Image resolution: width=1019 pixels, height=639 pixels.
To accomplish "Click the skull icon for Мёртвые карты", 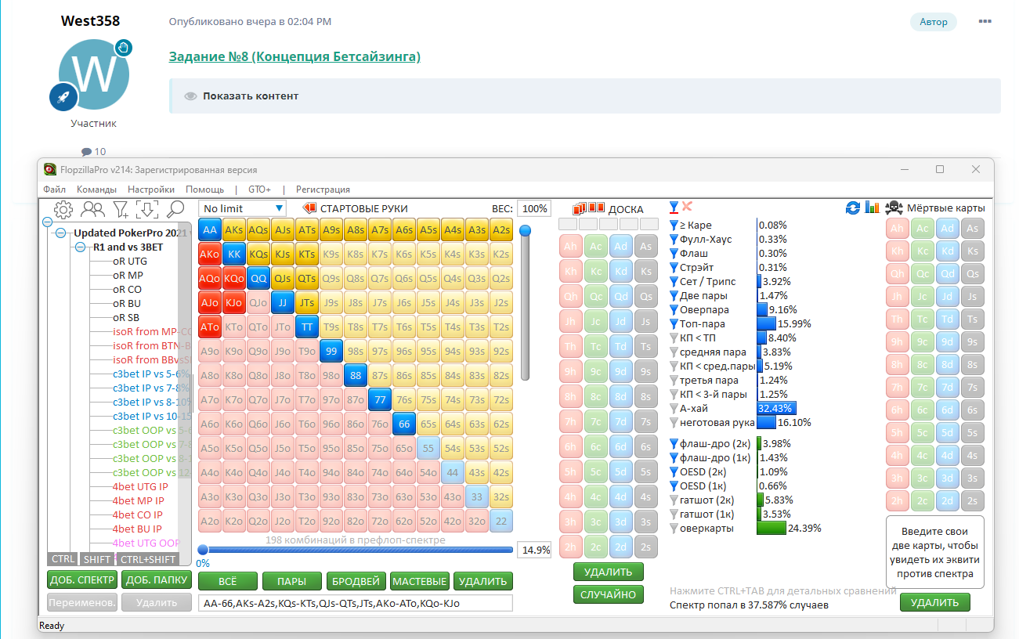I will (894, 208).
